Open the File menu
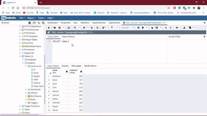The height and width of the screenshot is (116, 207). click(22, 18)
